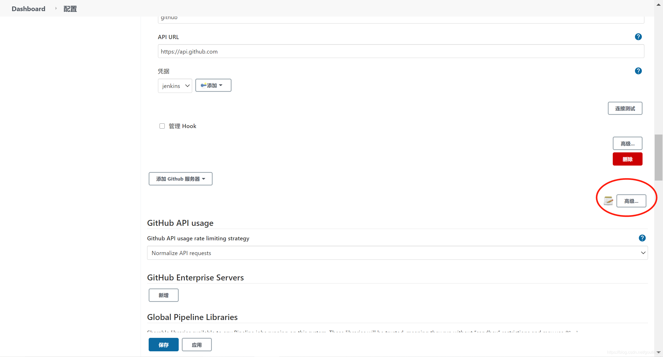The image size is (663, 357).
Task: Click the red 删除 delete button
Action: [628, 159]
